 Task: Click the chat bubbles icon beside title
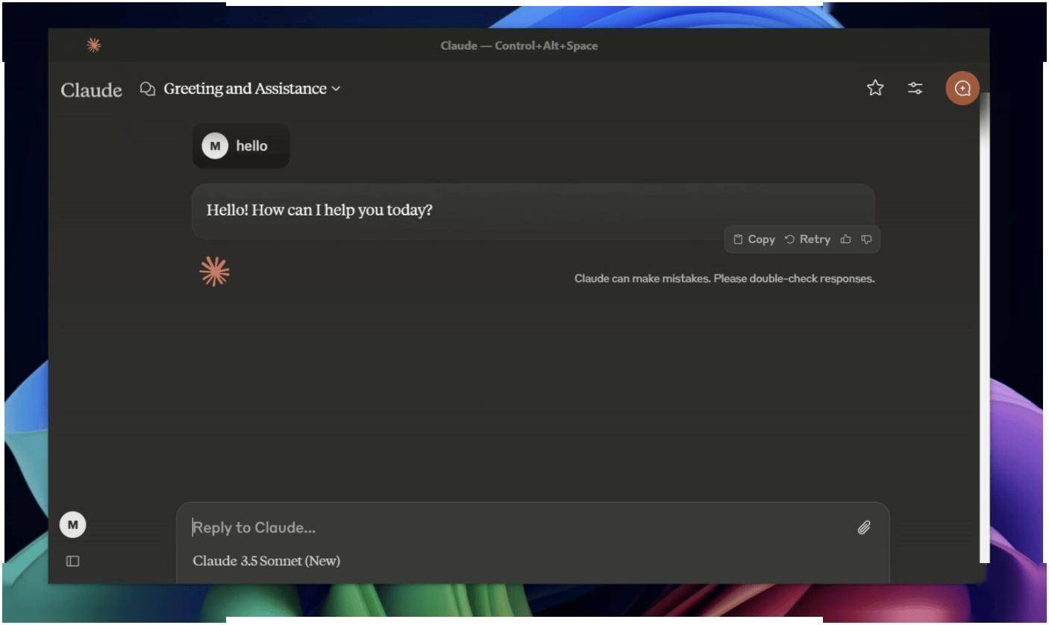tap(148, 89)
